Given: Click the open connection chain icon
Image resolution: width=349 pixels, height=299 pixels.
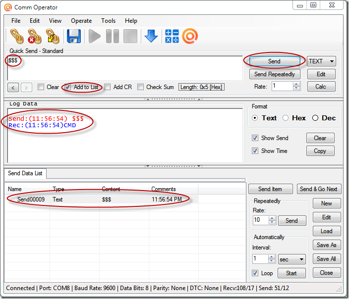Looking at the screenshot, I should [x=17, y=36].
